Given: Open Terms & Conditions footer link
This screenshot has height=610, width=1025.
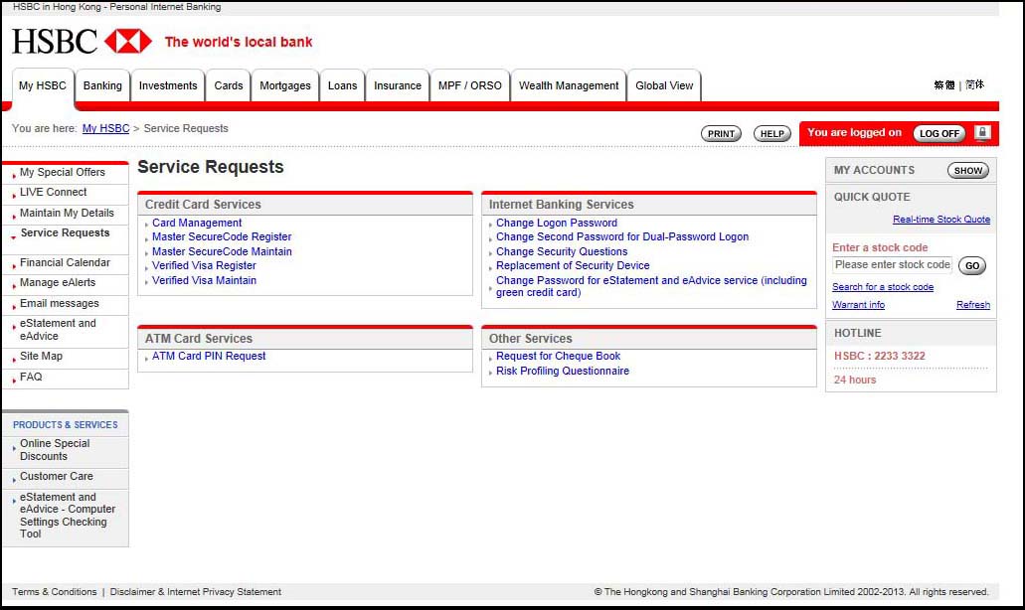Looking at the screenshot, I should (55, 592).
